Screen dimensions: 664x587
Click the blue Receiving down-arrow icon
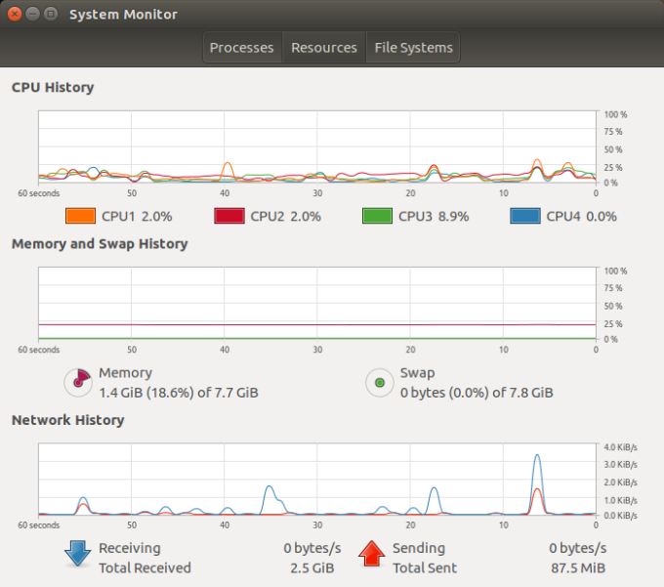tap(77, 554)
